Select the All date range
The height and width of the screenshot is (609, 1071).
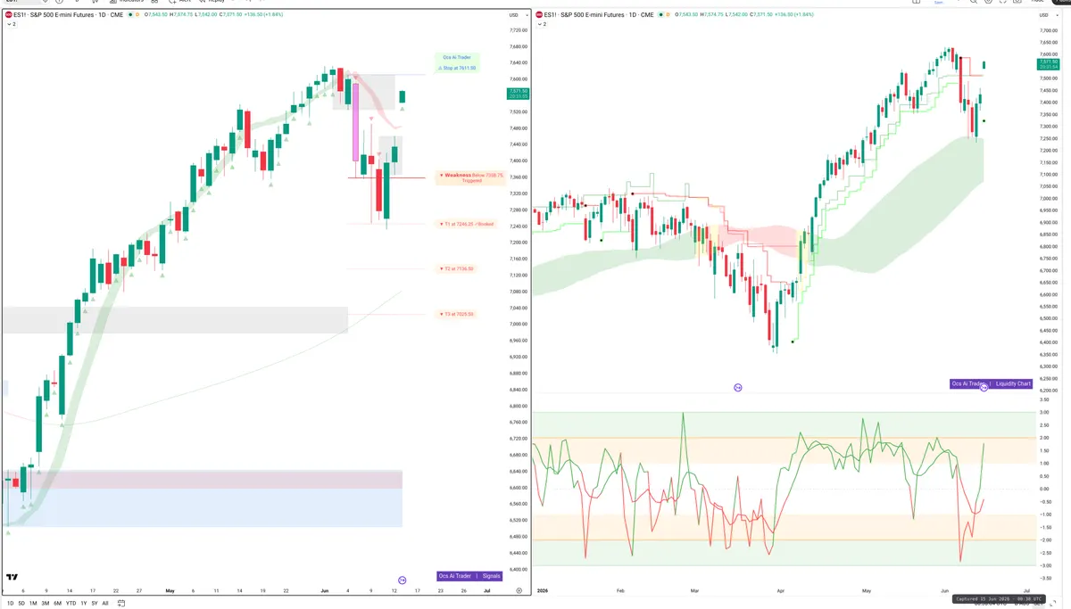[x=105, y=604]
